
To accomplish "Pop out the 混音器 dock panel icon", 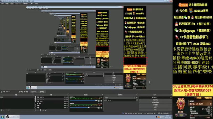I will 103,95.
